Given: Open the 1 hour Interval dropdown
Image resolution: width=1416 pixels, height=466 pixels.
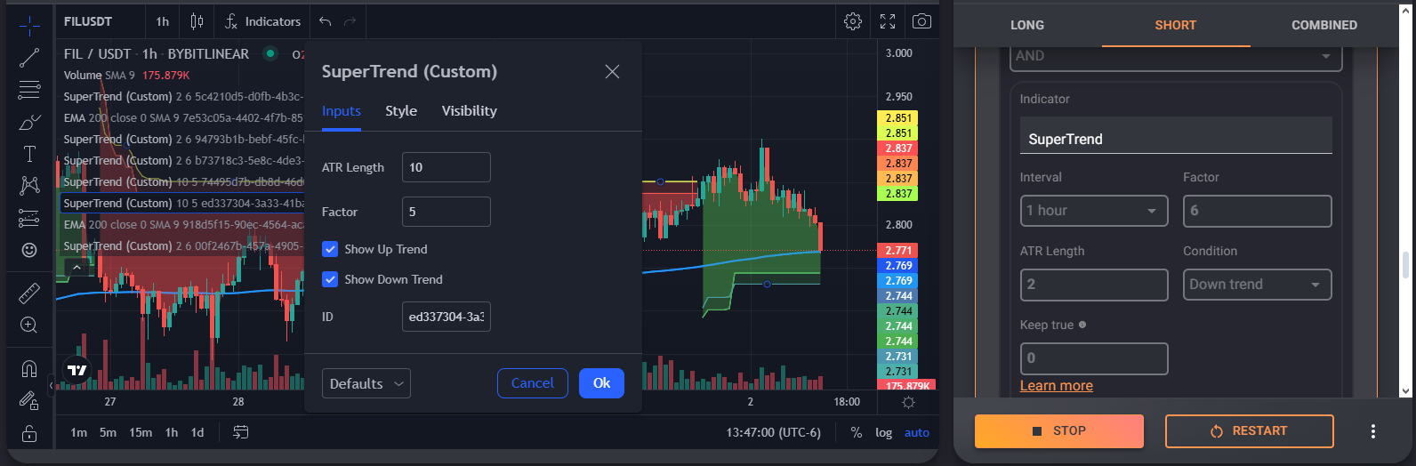Looking at the screenshot, I should (1094, 211).
